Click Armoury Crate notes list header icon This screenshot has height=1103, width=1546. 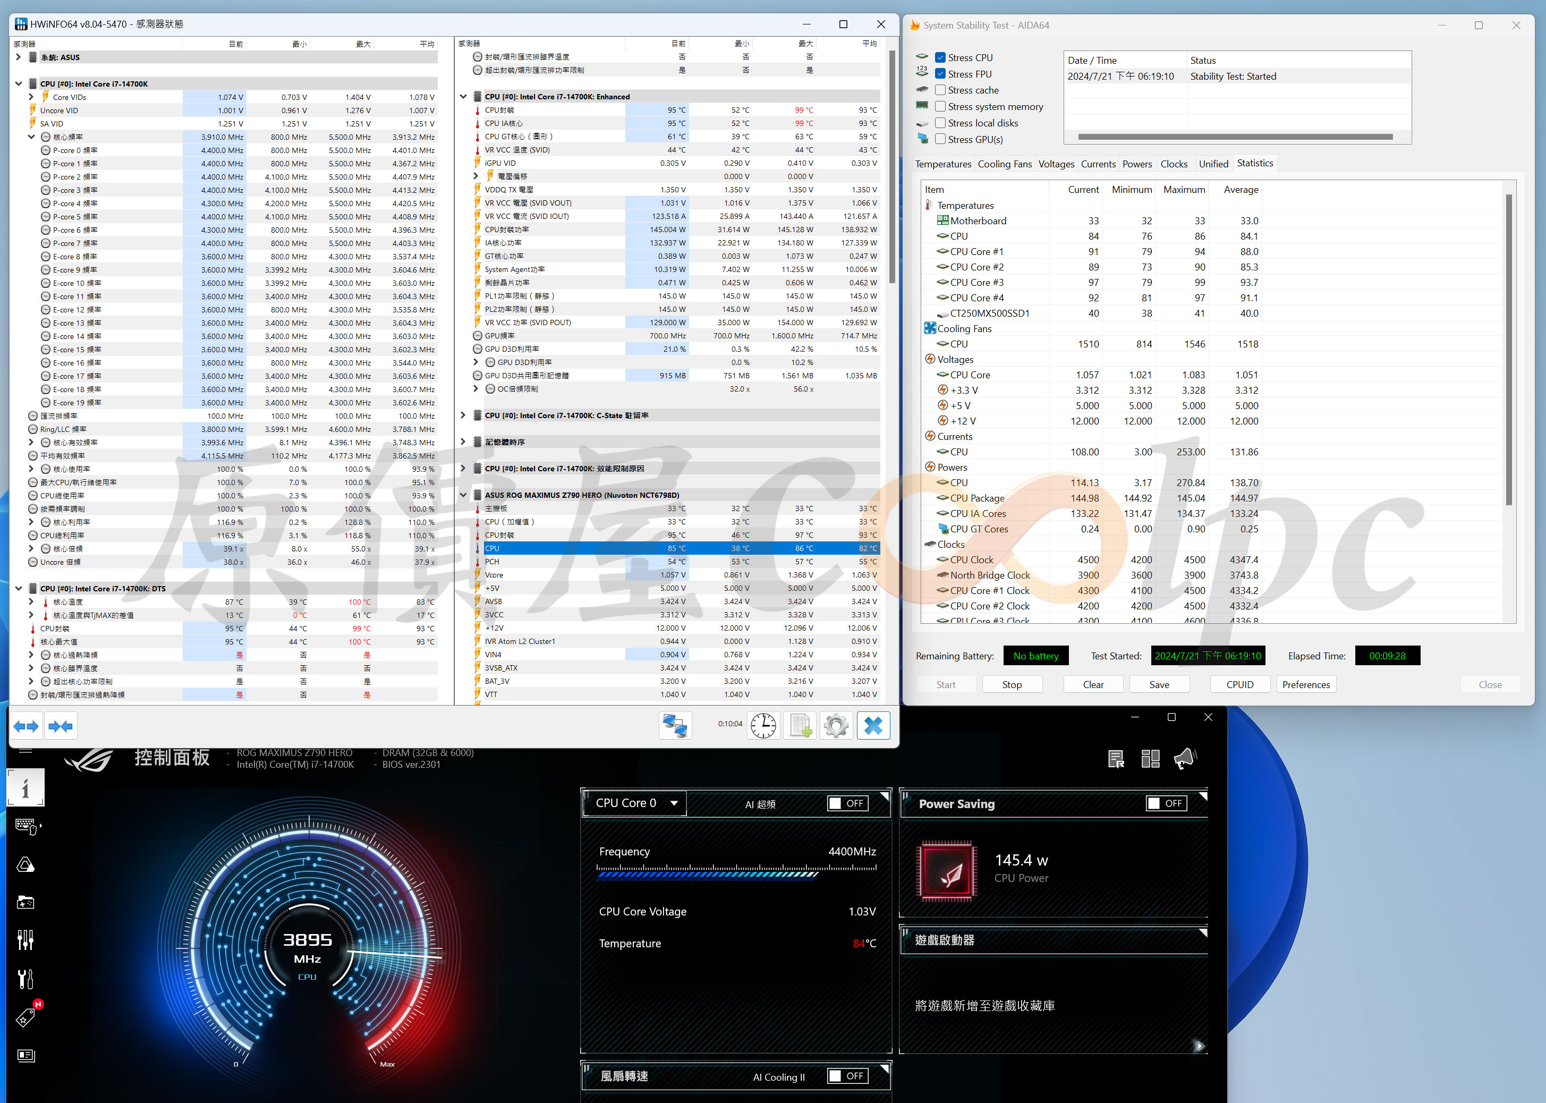[x=1116, y=759]
